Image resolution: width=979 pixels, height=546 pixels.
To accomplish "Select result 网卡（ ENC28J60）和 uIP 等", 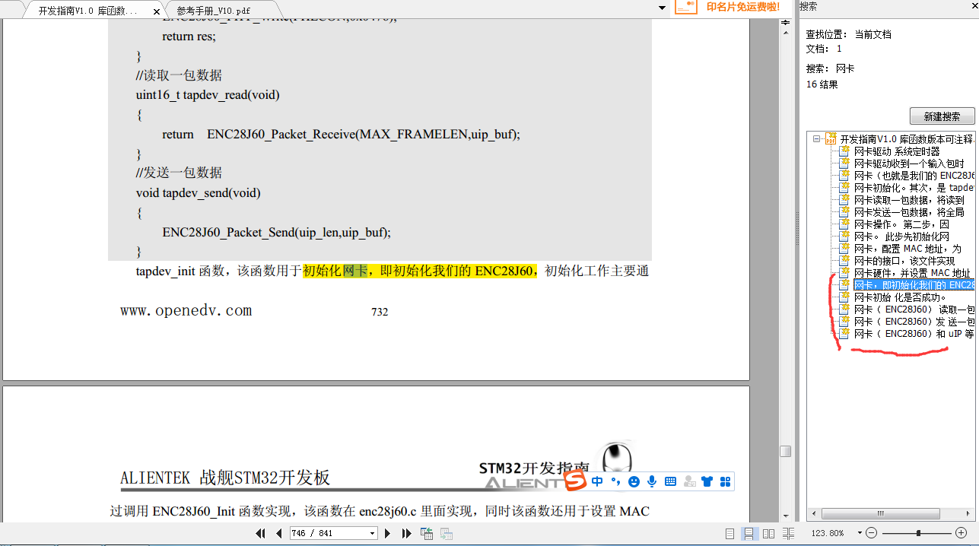I will (914, 334).
